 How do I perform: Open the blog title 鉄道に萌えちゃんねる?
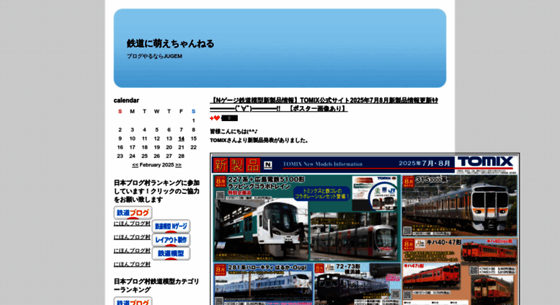coord(170,43)
